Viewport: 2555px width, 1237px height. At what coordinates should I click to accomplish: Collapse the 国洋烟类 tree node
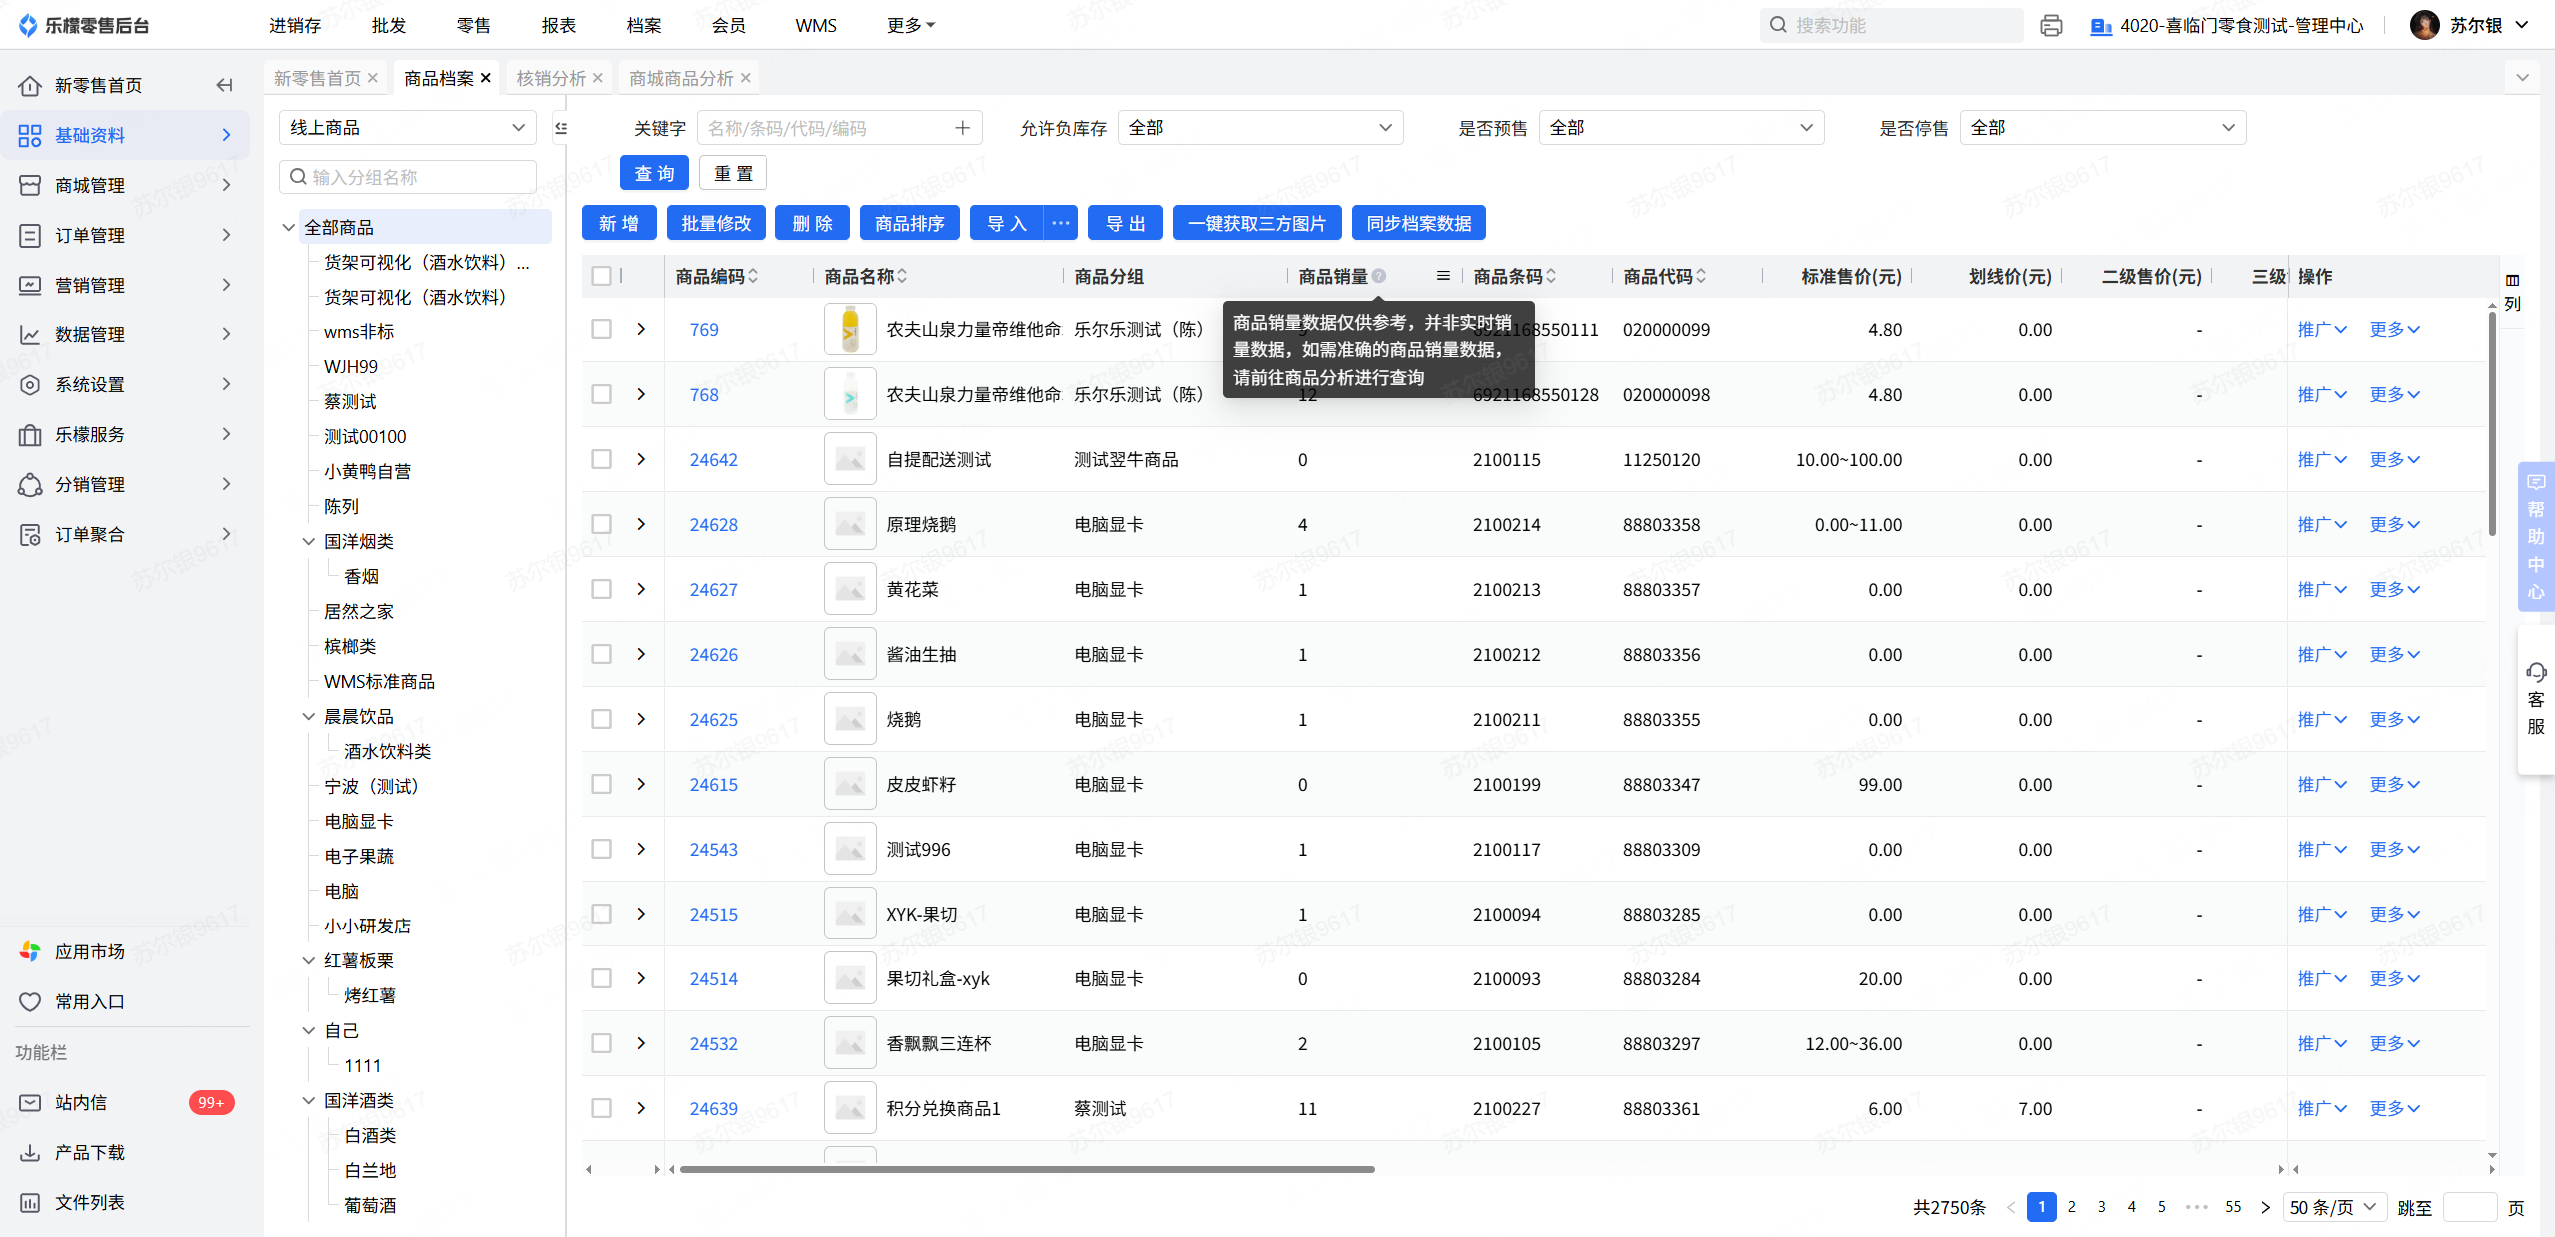tap(309, 541)
